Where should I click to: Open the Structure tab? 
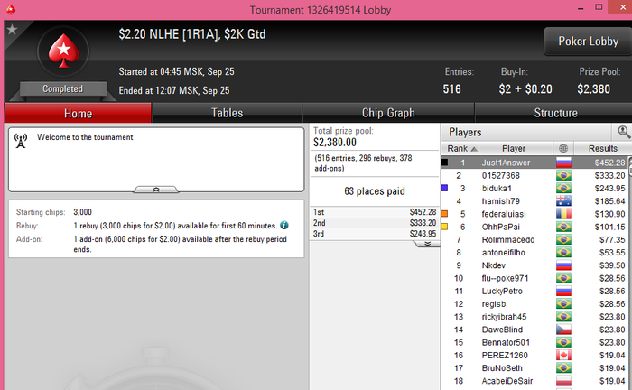pyautogui.click(x=555, y=113)
